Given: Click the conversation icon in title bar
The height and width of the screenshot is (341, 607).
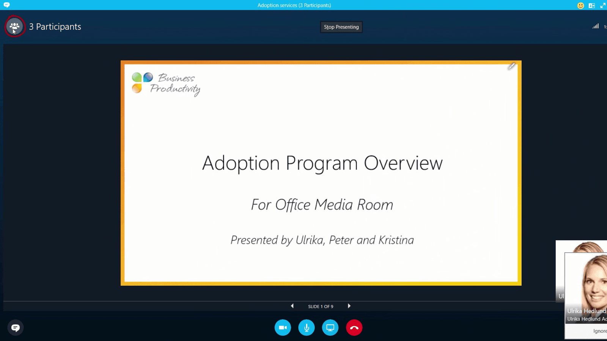Looking at the screenshot, I should click(x=6, y=5).
